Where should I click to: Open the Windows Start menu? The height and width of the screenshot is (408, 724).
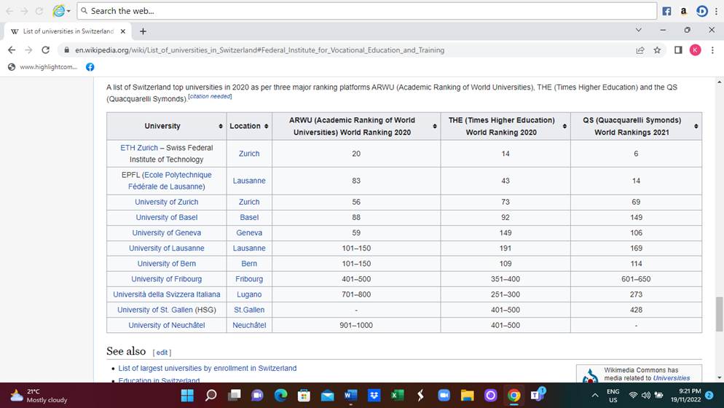tap(187, 395)
